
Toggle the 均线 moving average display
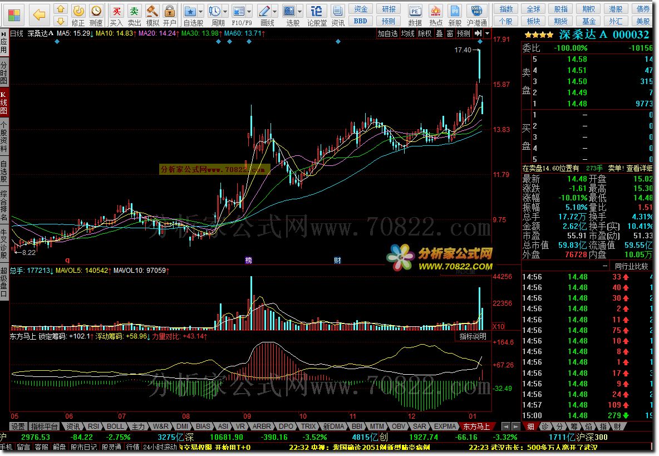click(x=407, y=33)
